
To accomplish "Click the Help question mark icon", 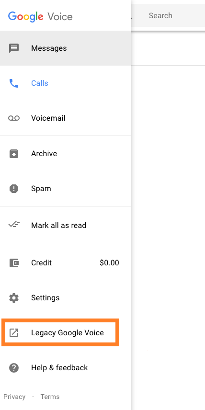I will 14,368.
